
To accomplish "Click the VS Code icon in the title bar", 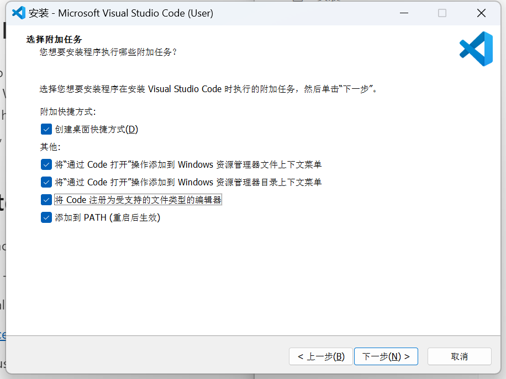I will pos(18,13).
